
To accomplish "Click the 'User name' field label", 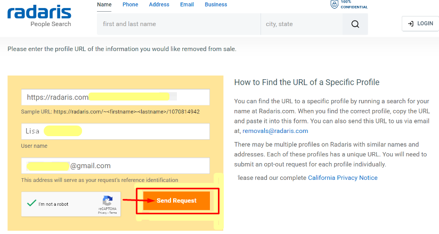I will (x=34, y=146).
